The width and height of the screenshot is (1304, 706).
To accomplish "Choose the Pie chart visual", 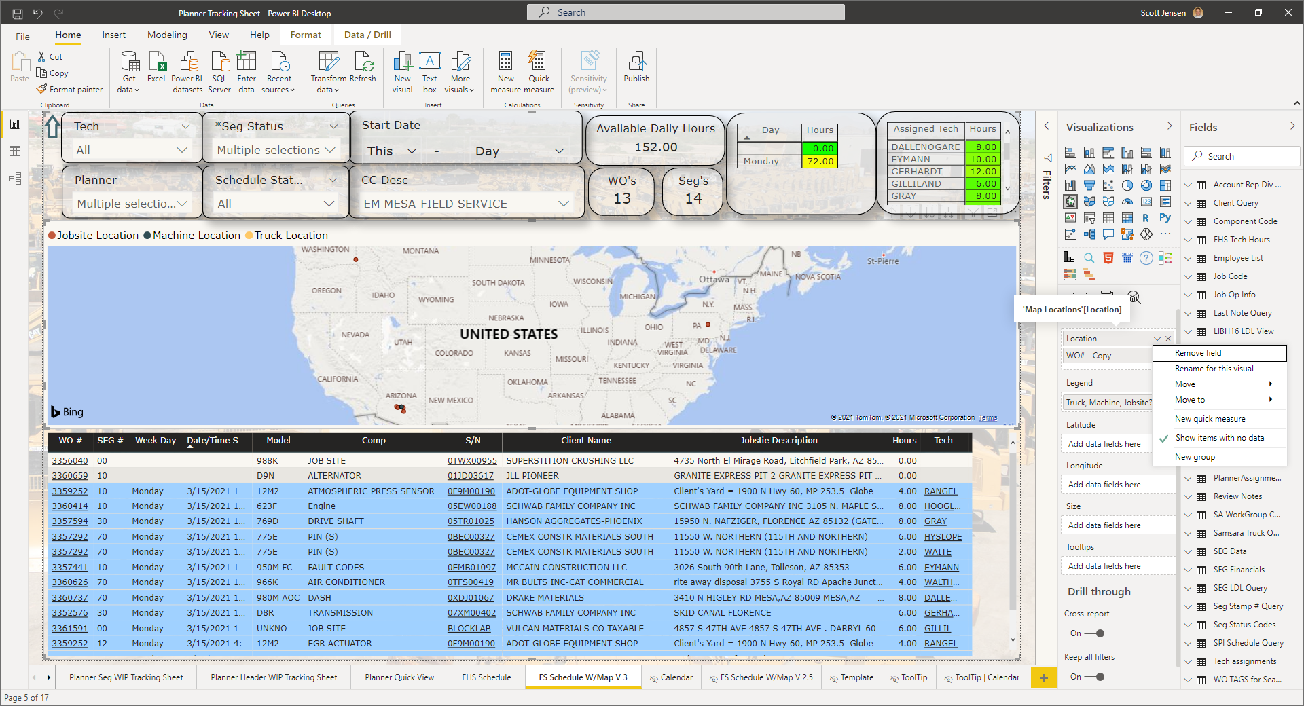I will tap(1127, 185).
